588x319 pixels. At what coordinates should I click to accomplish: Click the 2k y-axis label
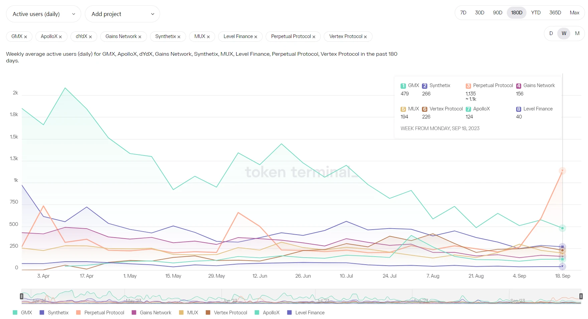[15, 93]
